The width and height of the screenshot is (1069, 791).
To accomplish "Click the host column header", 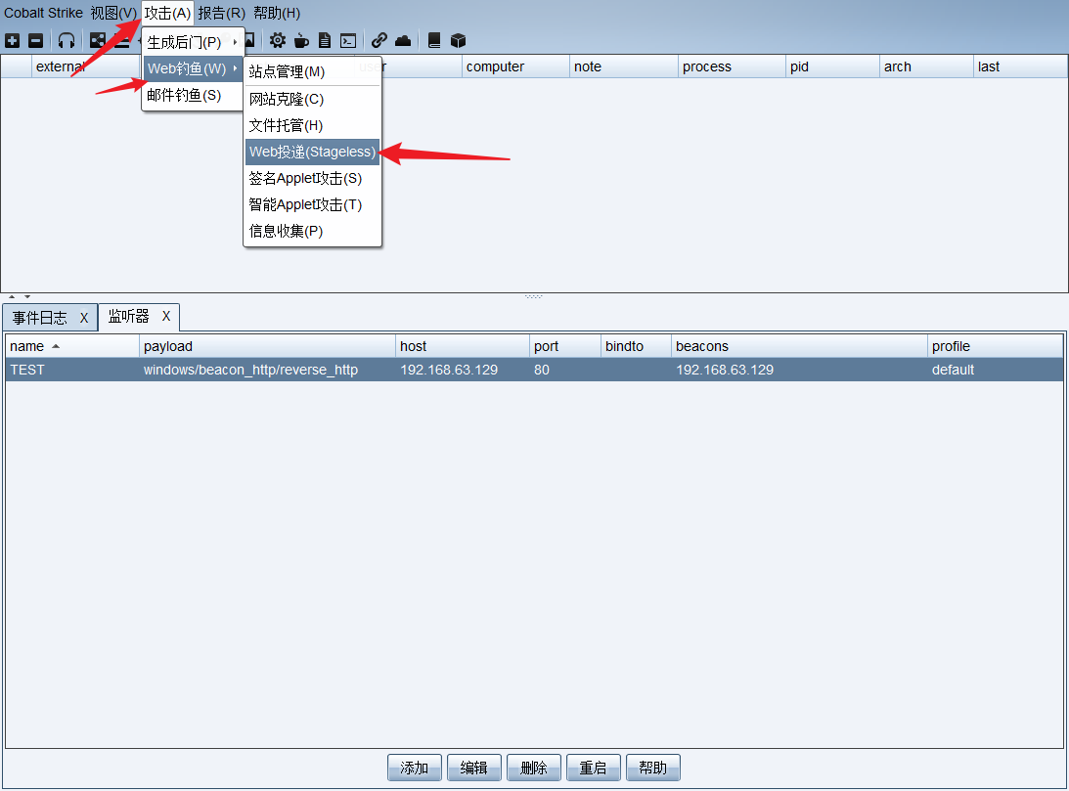I will (463, 346).
